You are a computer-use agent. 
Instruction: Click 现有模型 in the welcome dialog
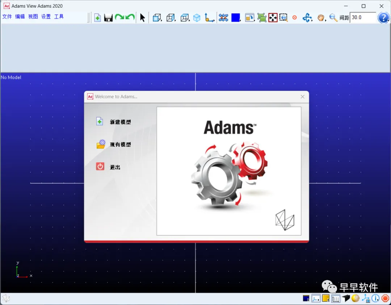(x=121, y=144)
